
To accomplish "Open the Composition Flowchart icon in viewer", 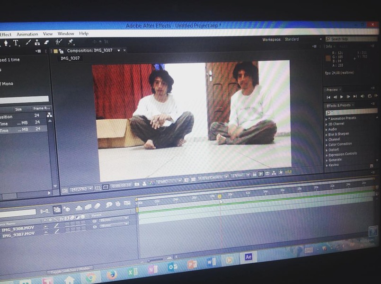I will click(x=274, y=173).
